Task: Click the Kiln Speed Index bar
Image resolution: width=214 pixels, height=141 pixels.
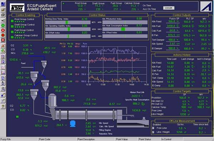Action: pyautogui.click(x=125, y=36)
